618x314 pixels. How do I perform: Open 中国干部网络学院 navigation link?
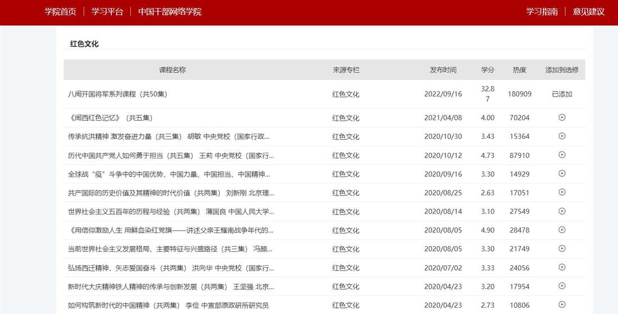[x=170, y=12]
